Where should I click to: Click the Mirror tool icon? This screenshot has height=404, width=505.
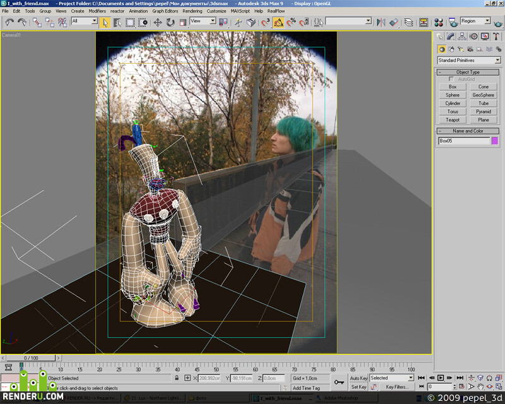click(x=381, y=23)
